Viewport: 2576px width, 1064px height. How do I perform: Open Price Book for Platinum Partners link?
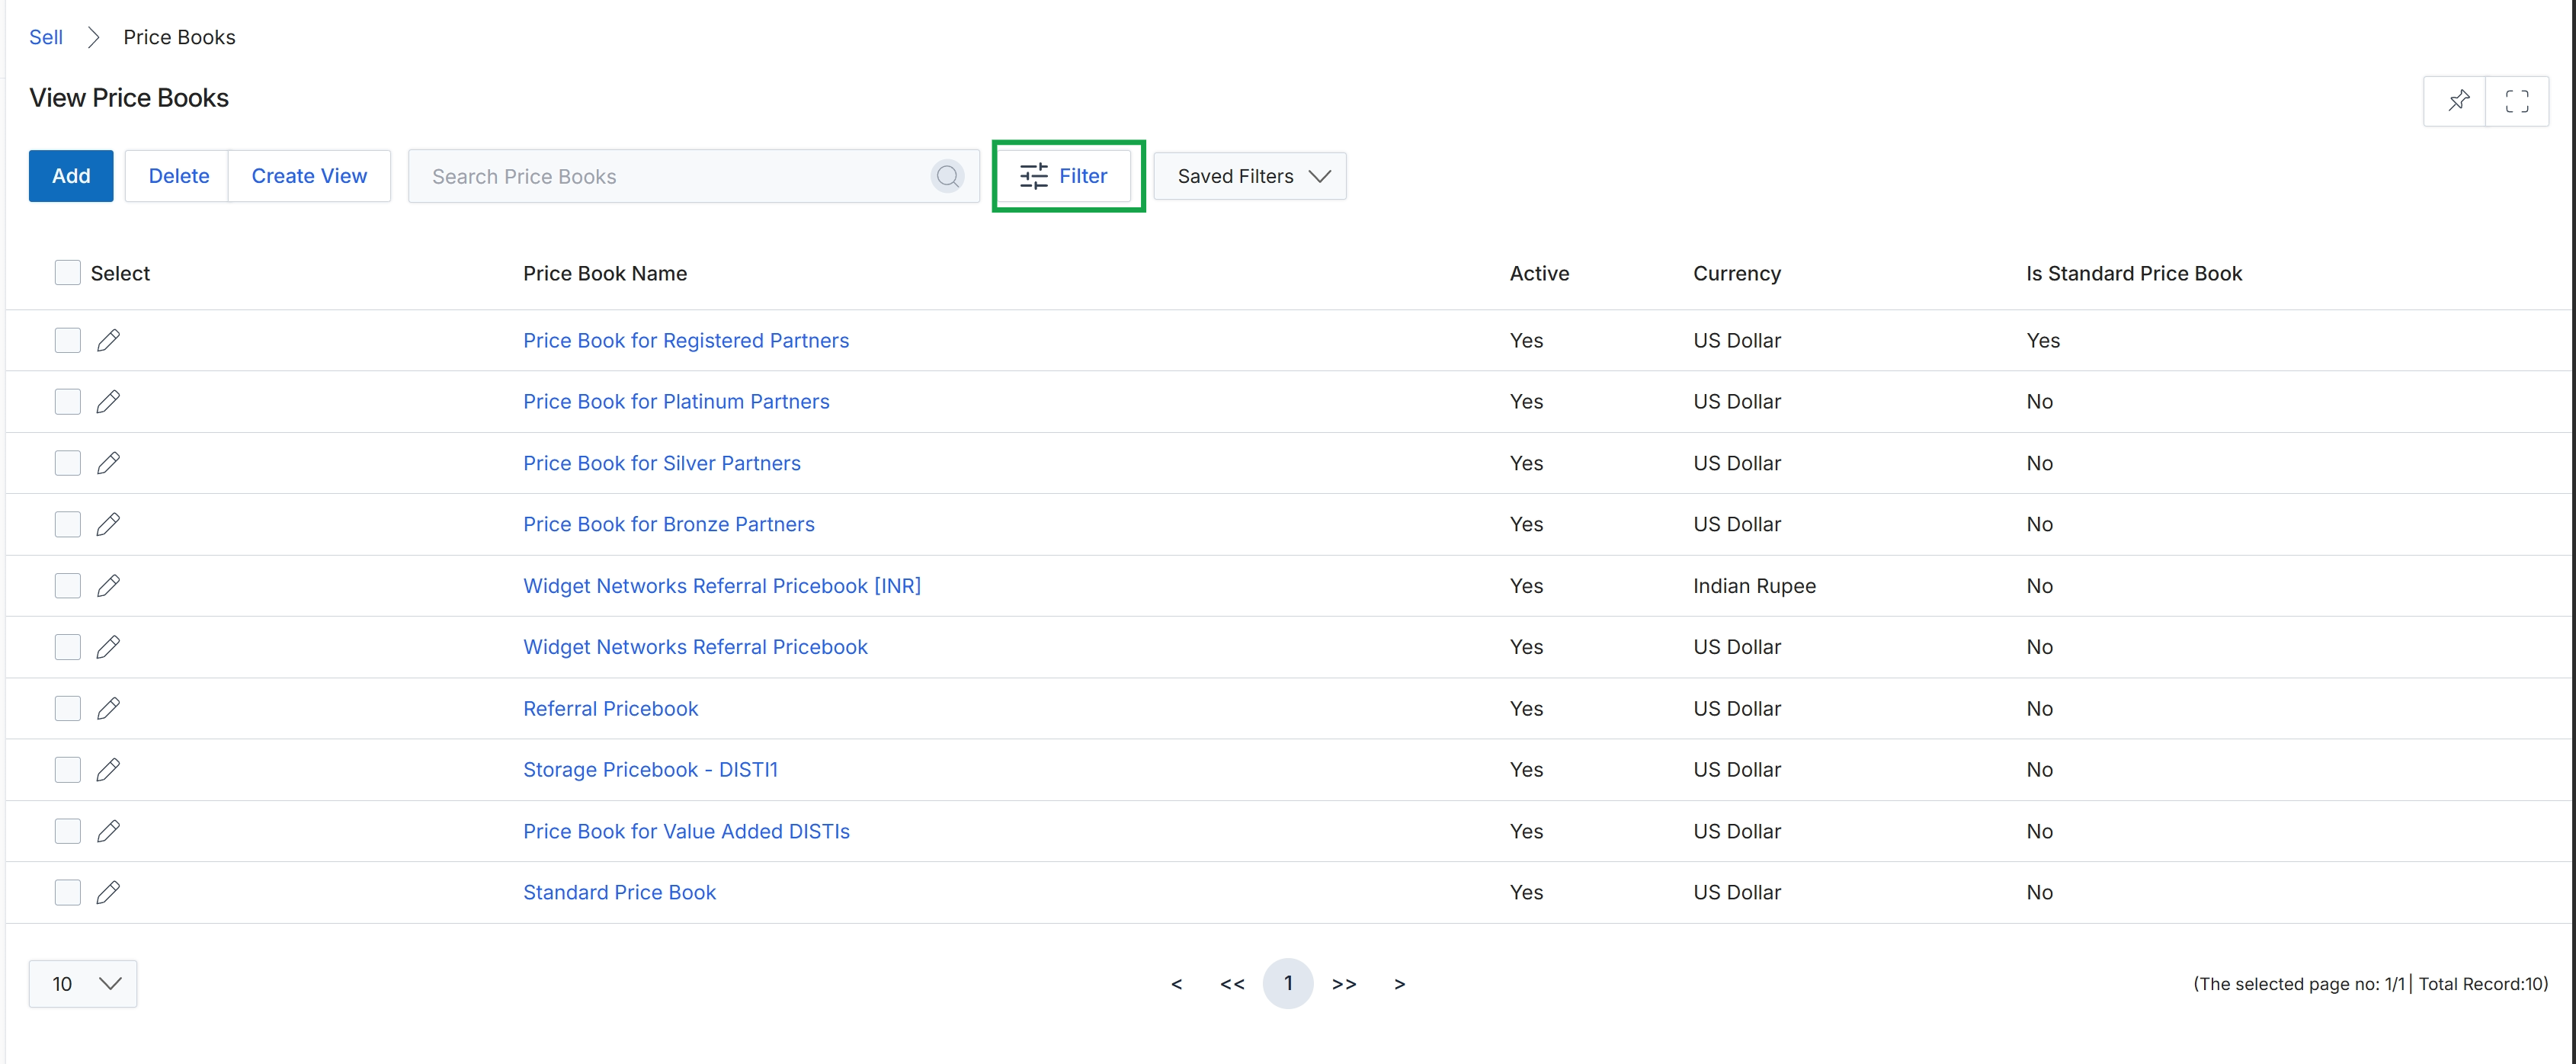(676, 402)
